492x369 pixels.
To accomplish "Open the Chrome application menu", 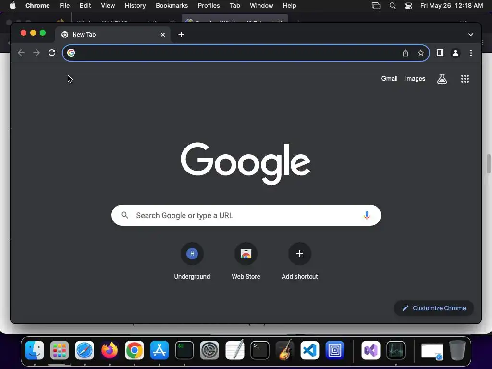I will (x=37, y=6).
